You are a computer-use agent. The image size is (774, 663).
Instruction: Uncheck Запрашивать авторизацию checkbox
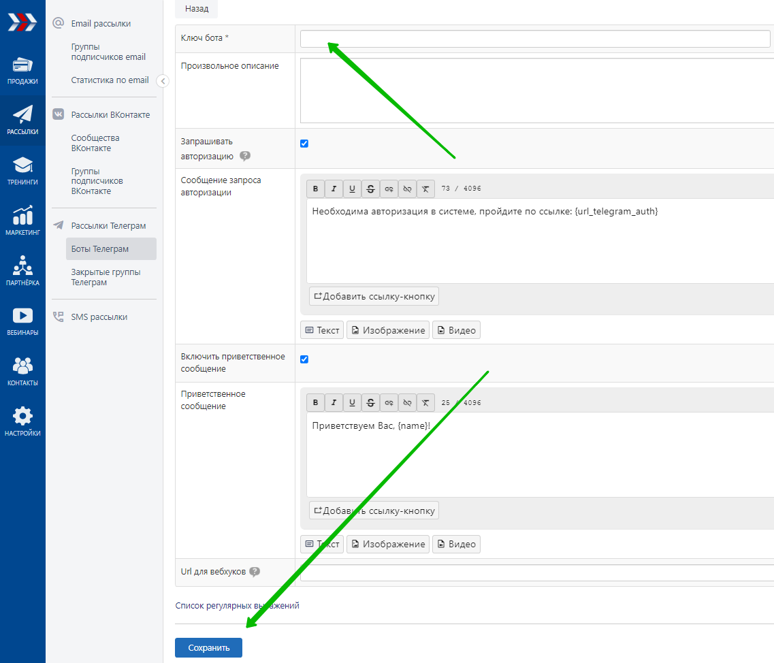pos(304,144)
